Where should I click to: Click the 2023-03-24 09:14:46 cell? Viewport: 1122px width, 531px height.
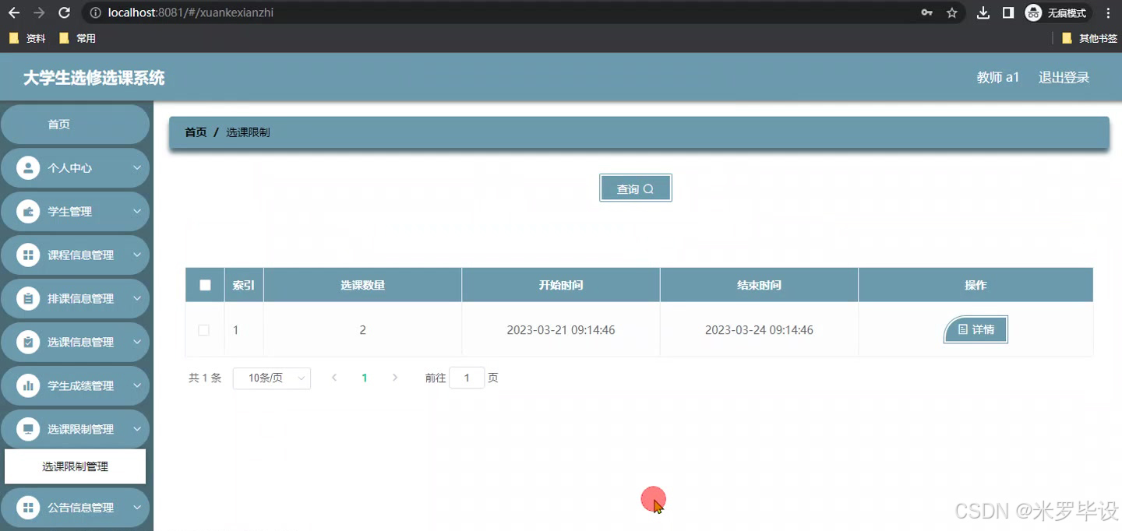pos(759,330)
